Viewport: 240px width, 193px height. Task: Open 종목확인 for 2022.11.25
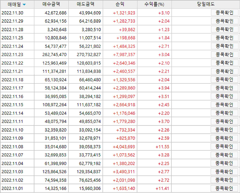[225, 38]
